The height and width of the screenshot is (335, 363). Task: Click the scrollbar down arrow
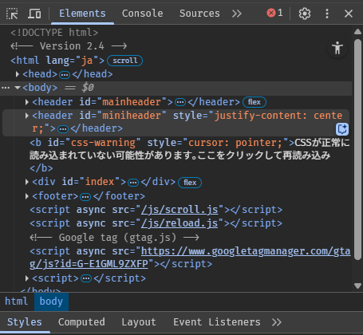[357, 286]
